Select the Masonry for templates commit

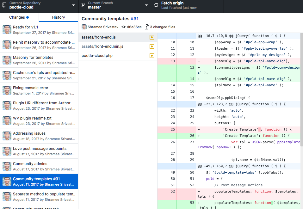tap(39, 60)
